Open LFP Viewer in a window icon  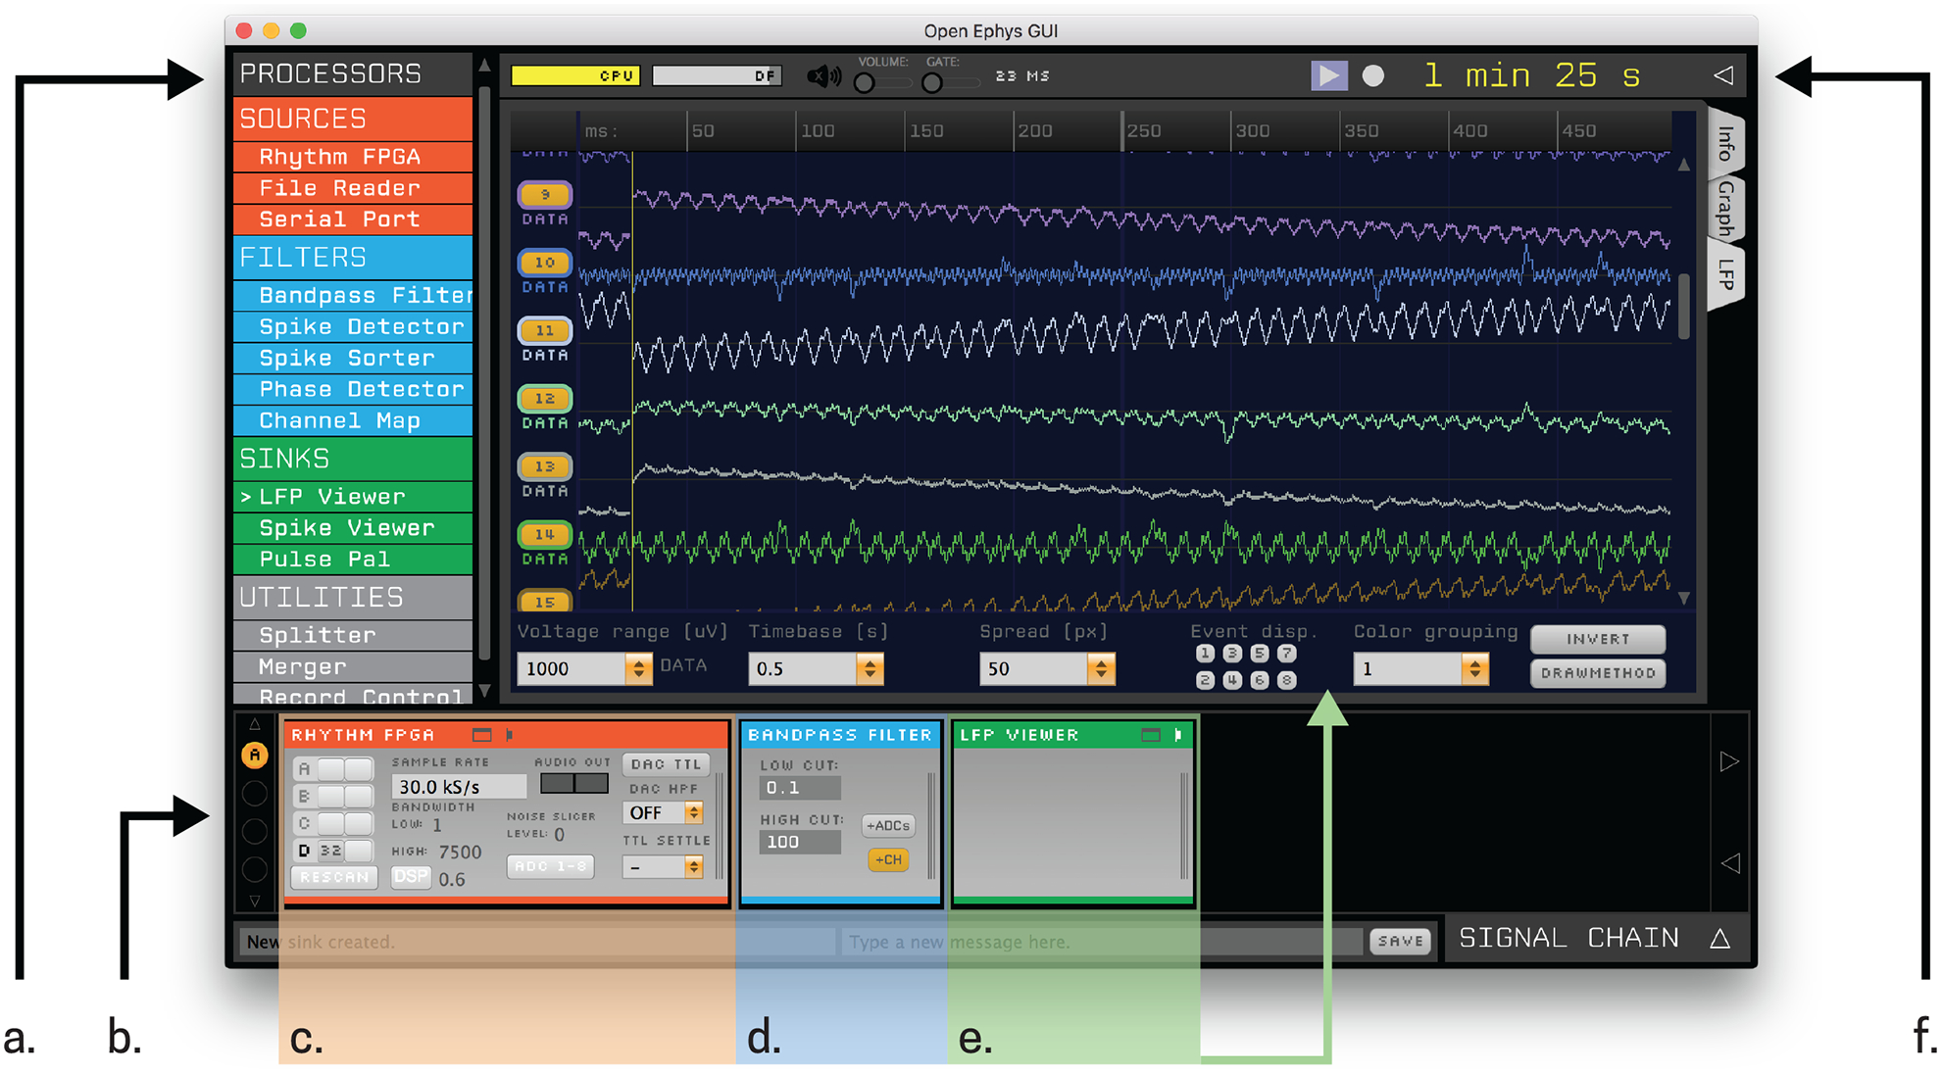[x=1151, y=735]
